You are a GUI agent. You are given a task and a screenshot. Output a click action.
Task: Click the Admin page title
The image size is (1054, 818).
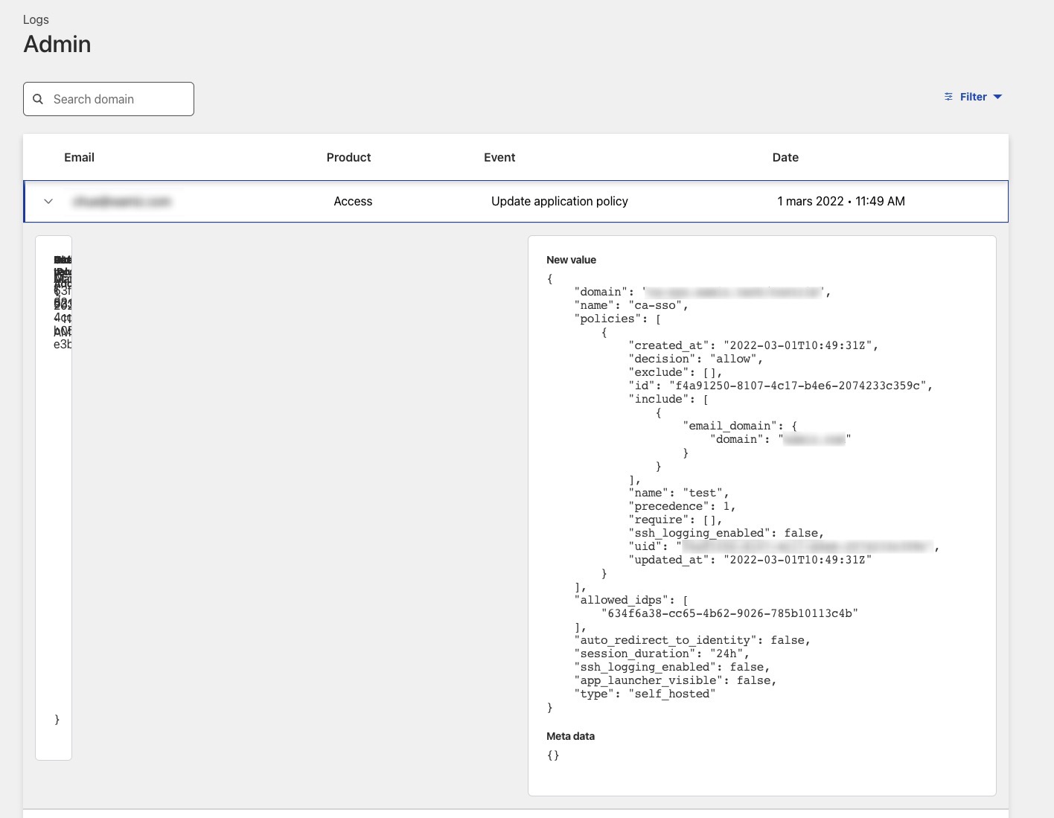(x=57, y=44)
